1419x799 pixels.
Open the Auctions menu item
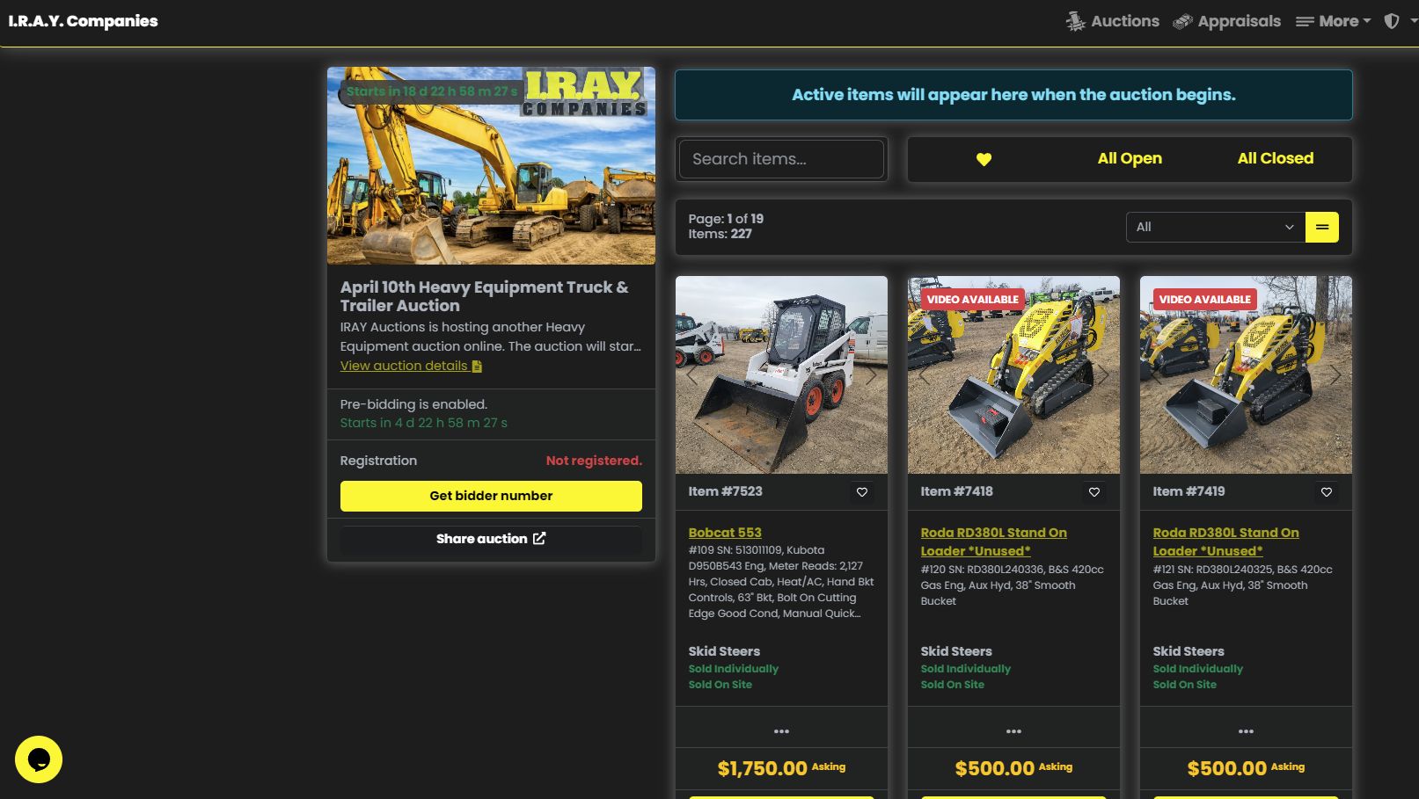click(x=1113, y=21)
